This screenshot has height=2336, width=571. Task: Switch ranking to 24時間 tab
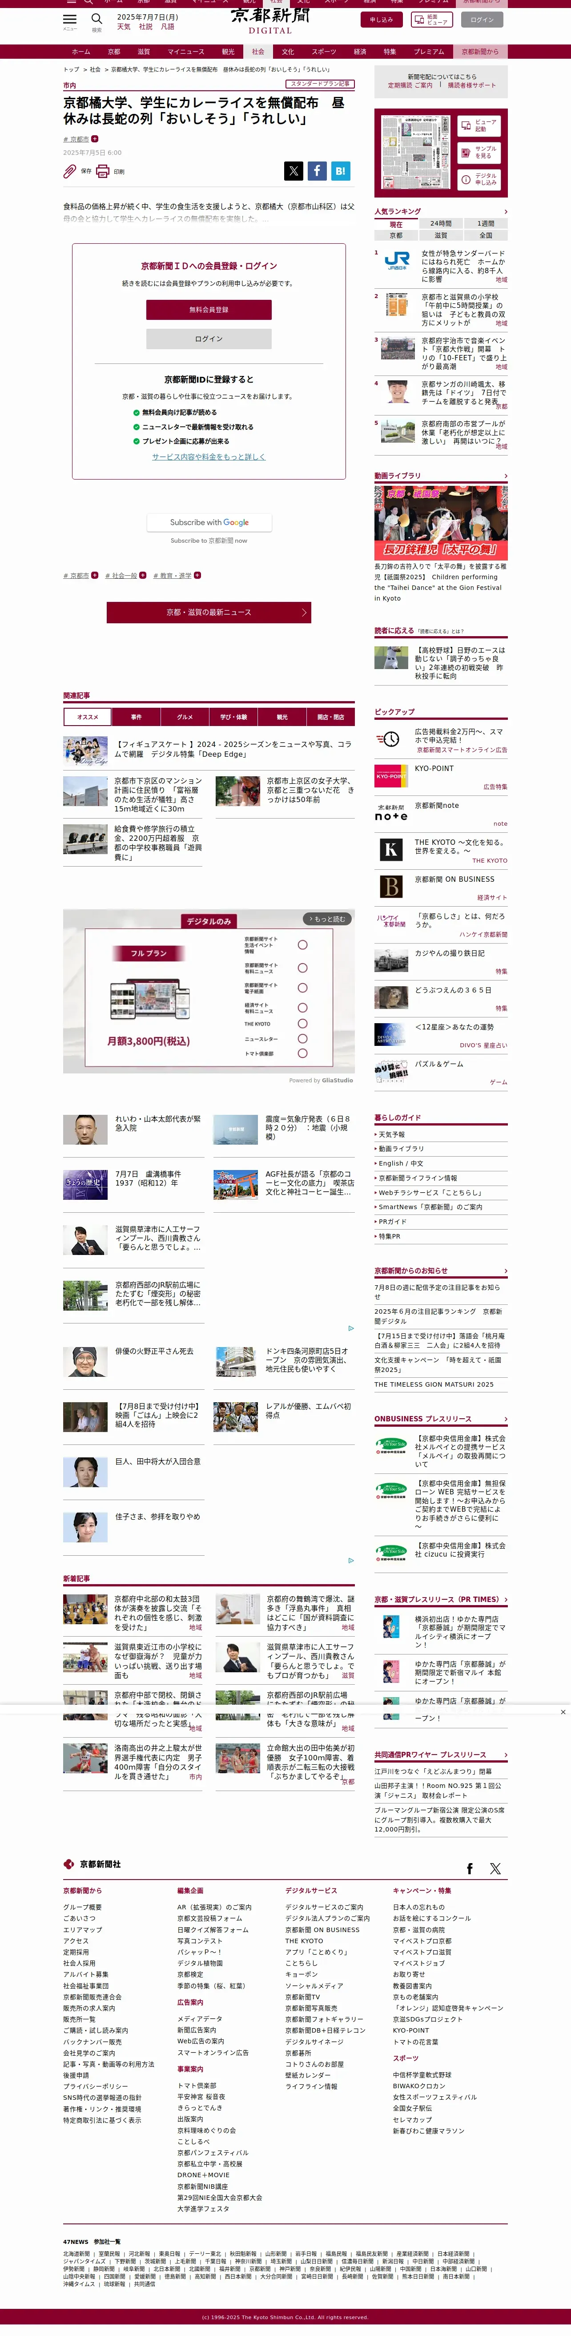coord(441,223)
